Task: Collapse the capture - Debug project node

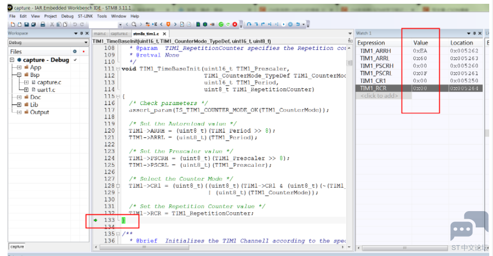Action: (12, 60)
